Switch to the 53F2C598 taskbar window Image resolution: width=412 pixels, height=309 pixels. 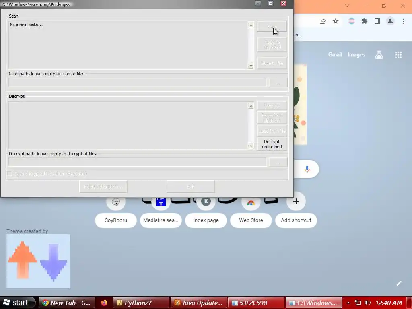pos(256,303)
